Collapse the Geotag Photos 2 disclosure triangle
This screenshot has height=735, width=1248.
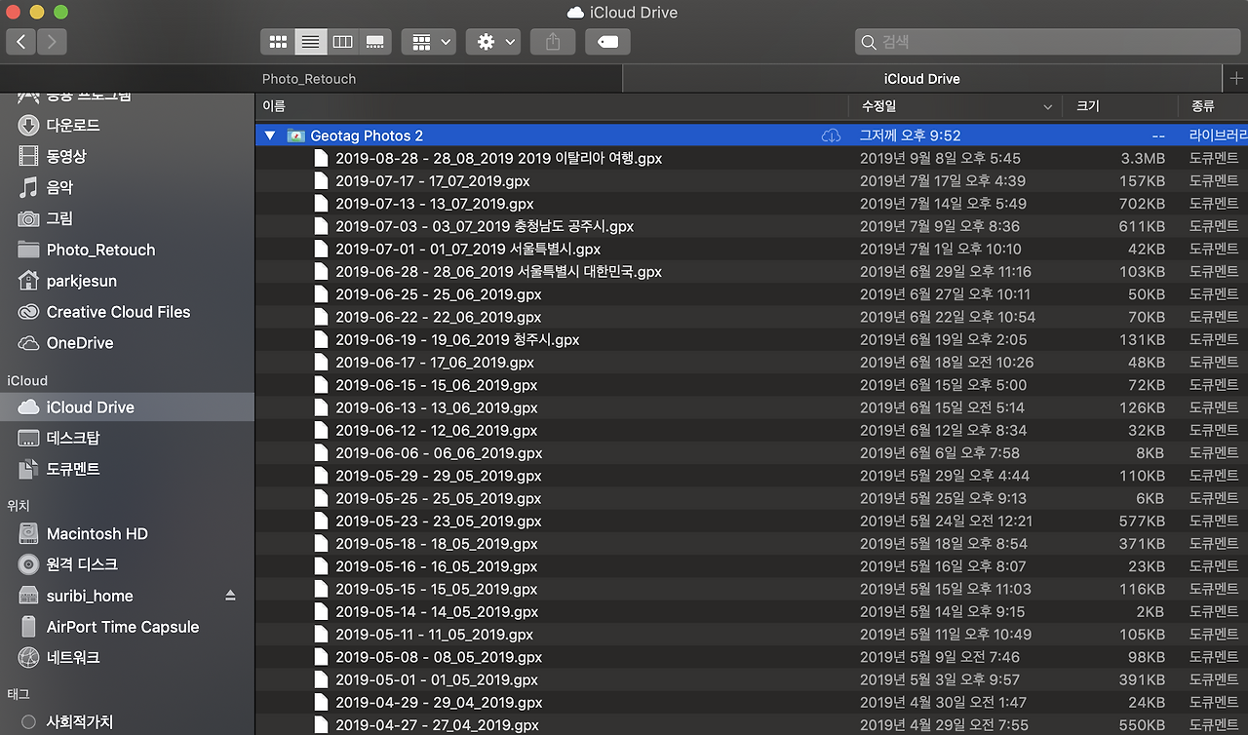point(270,135)
